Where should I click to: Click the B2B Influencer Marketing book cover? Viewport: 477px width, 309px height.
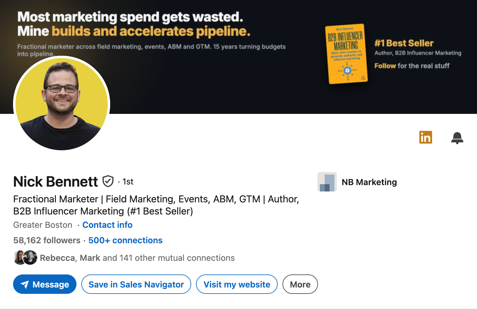click(x=346, y=54)
